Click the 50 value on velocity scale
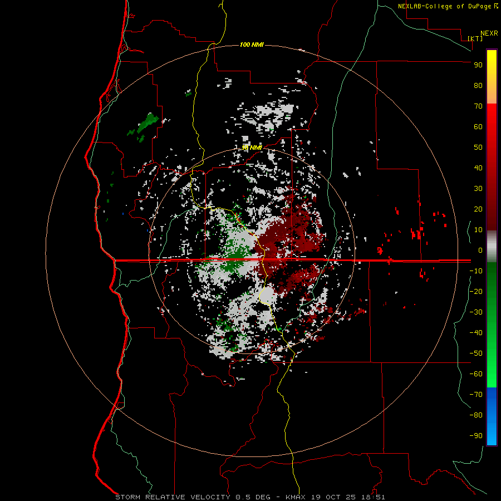The width and height of the screenshot is (501, 501). pyautogui.click(x=478, y=148)
